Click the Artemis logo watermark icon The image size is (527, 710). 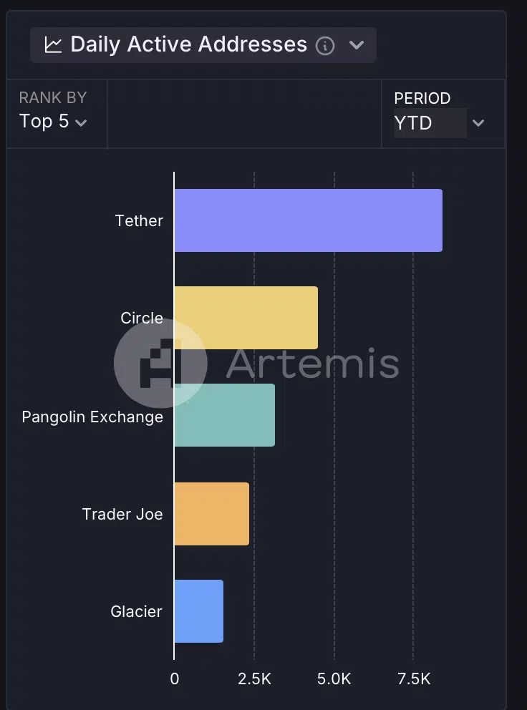[x=160, y=363]
